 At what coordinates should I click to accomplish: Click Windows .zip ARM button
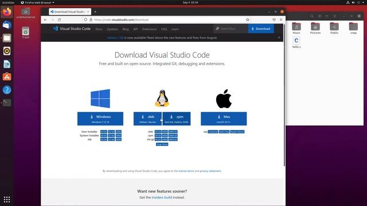[119, 140]
